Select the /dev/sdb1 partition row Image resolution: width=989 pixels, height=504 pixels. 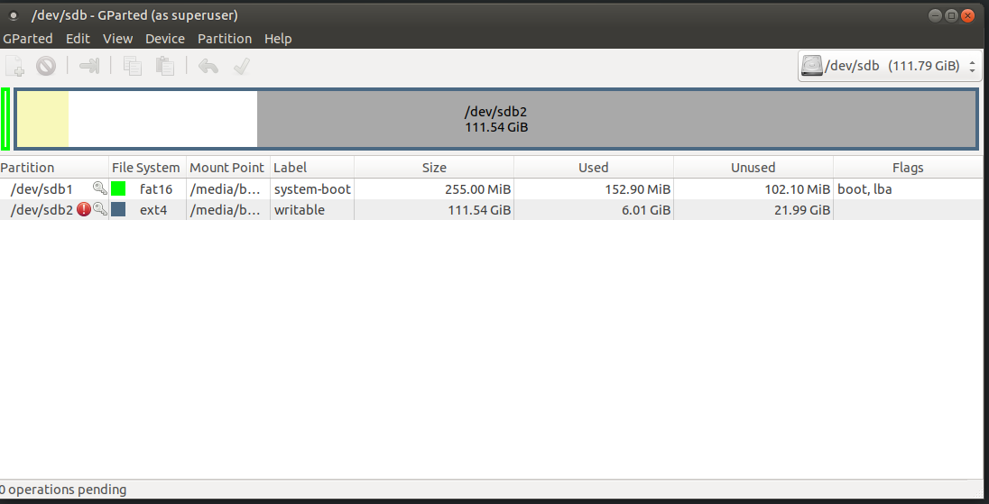pos(492,188)
